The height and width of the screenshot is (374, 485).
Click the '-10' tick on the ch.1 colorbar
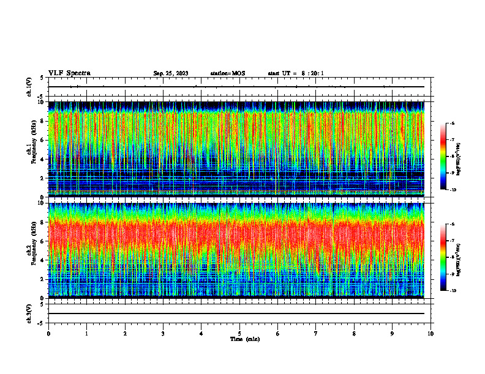pos(453,190)
